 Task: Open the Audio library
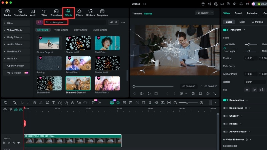click(x=33, y=13)
